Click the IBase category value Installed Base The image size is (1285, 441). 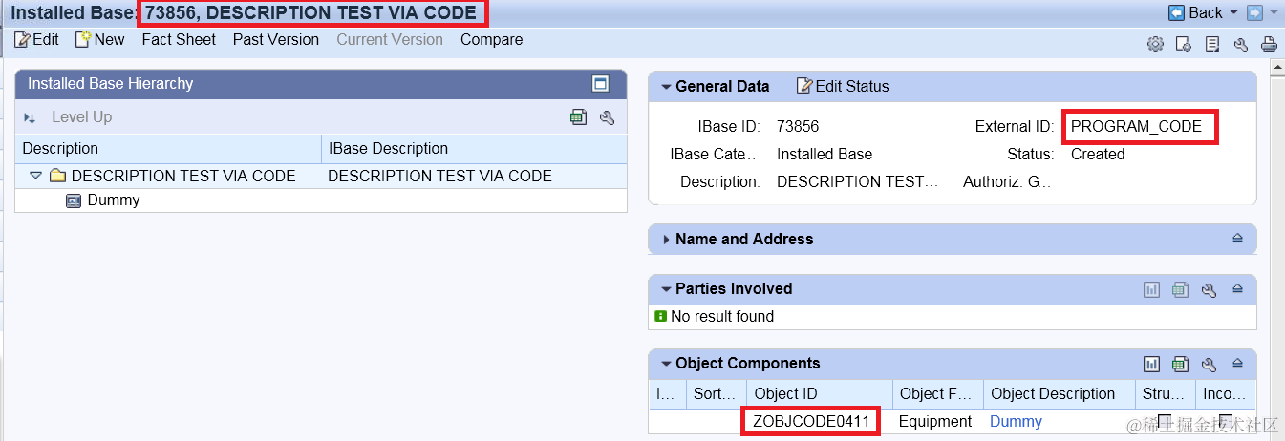coord(825,154)
